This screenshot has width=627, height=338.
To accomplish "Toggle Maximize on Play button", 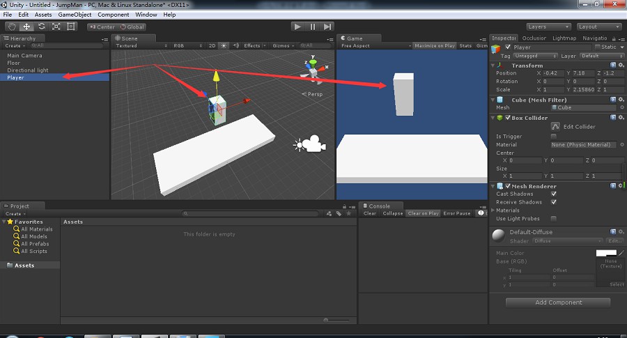I will point(435,45).
